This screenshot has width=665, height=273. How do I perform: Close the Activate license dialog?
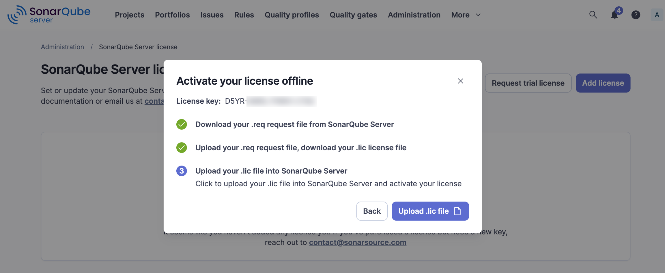(x=460, y=81)
